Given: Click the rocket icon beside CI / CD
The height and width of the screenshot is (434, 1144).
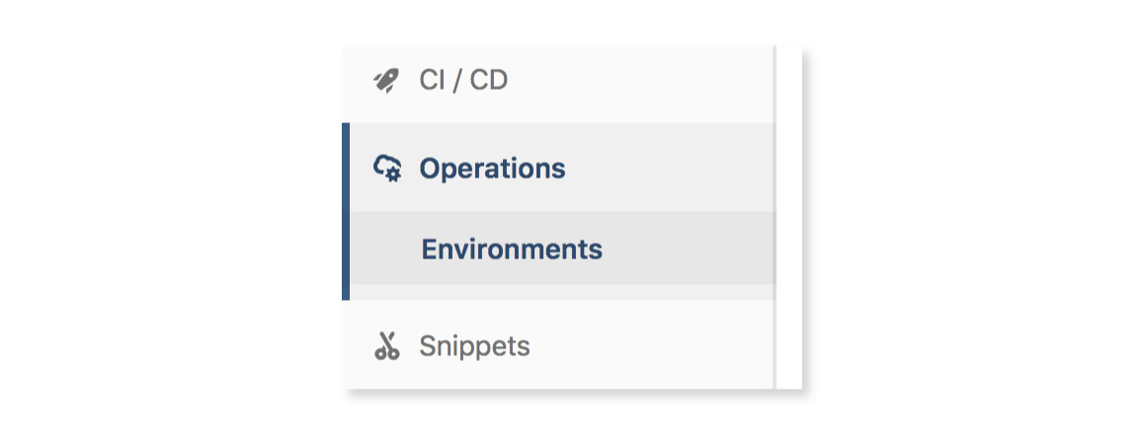Looking at the screenshot, I should tap(386, 80).
